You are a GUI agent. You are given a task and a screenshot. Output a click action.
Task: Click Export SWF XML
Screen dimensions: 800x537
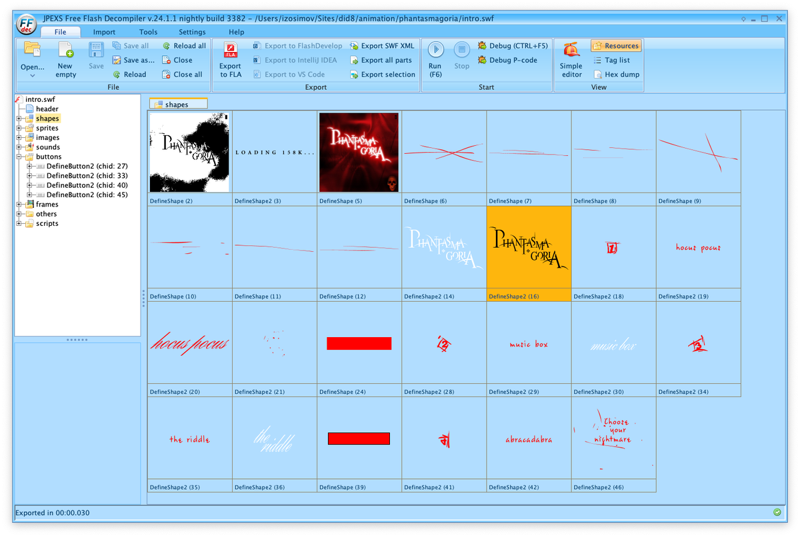point(382,46)
